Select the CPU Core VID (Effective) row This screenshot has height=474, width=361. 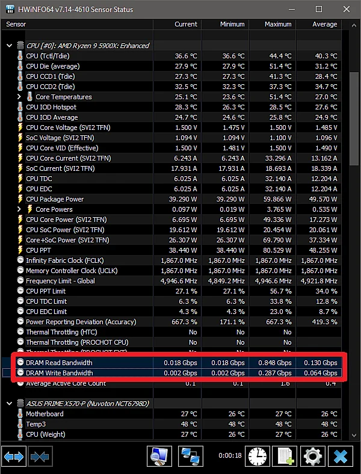171,148
